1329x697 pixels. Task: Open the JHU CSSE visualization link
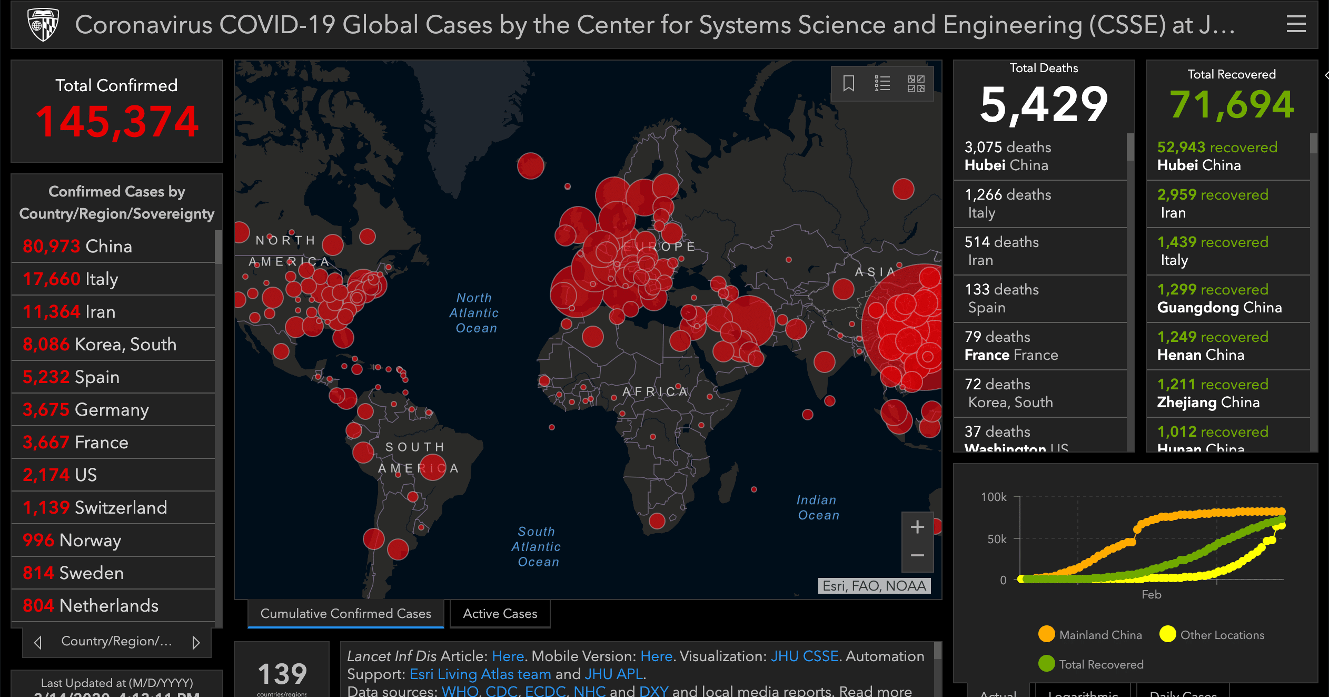coord(804,656)
